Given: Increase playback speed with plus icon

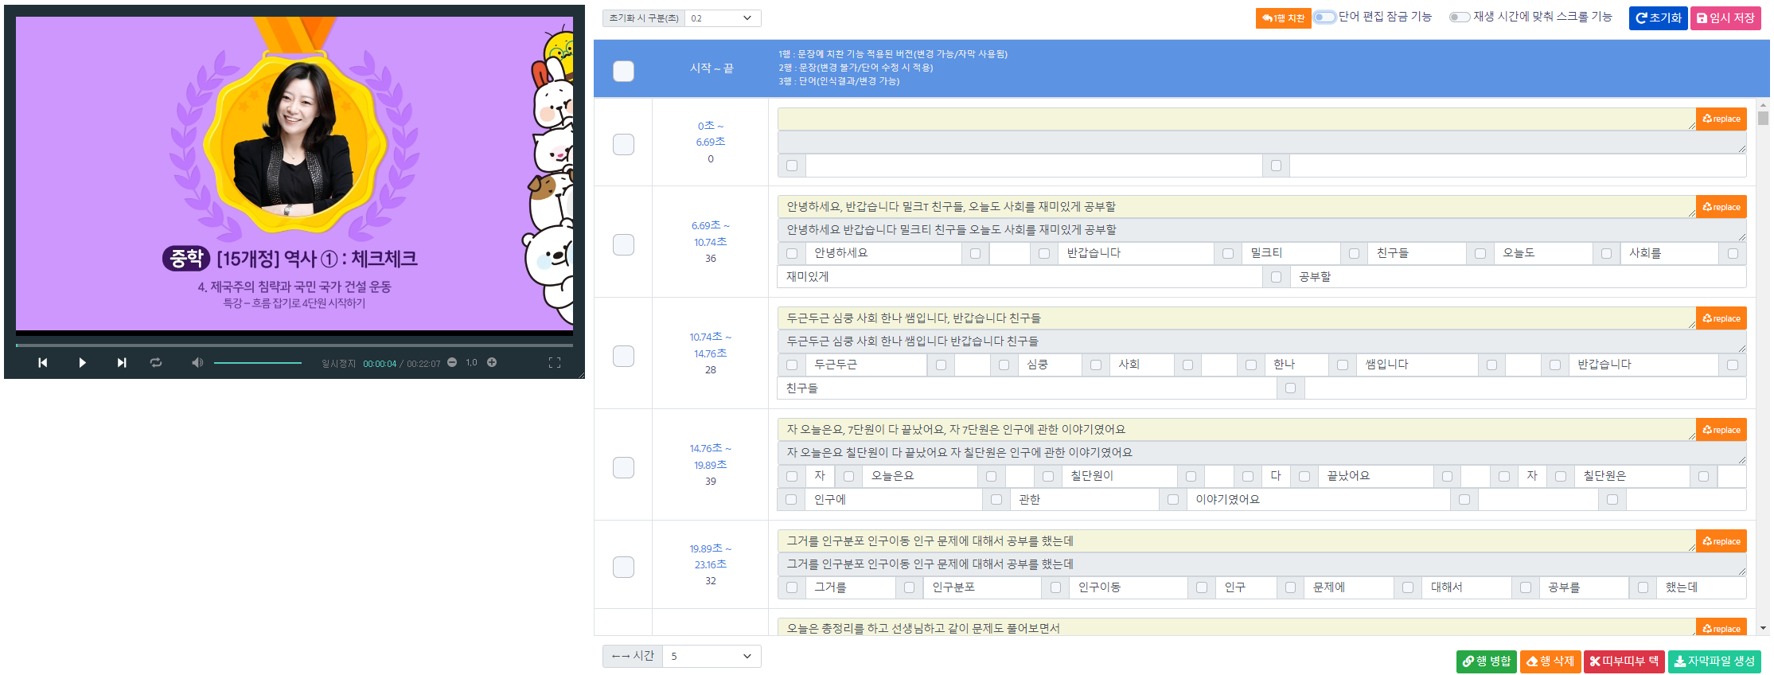Looking at the screenshot, I should click(x=492, y=362).
